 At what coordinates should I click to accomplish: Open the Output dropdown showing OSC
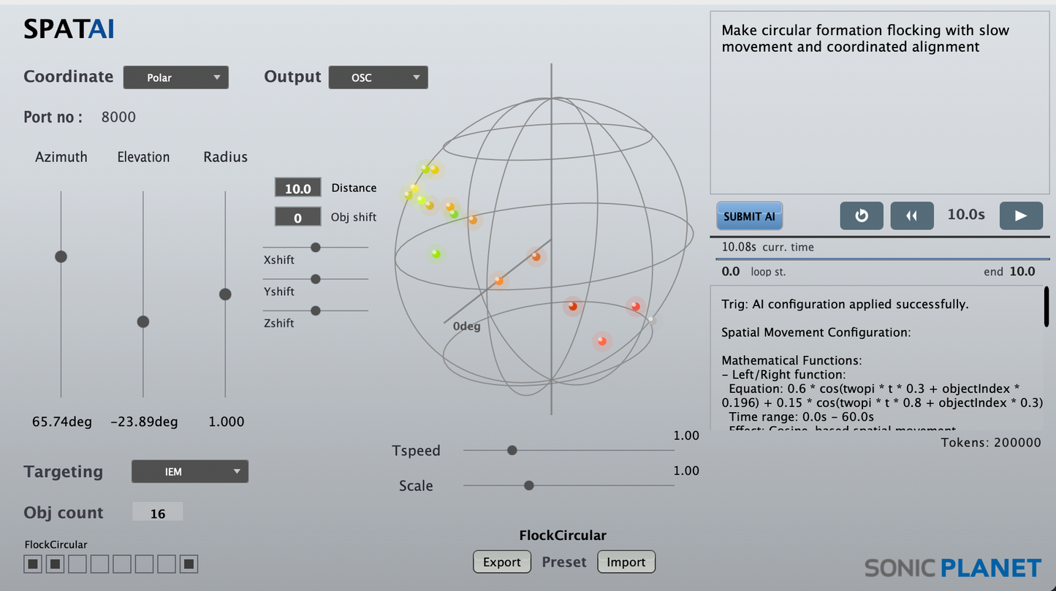pos(378,77)
